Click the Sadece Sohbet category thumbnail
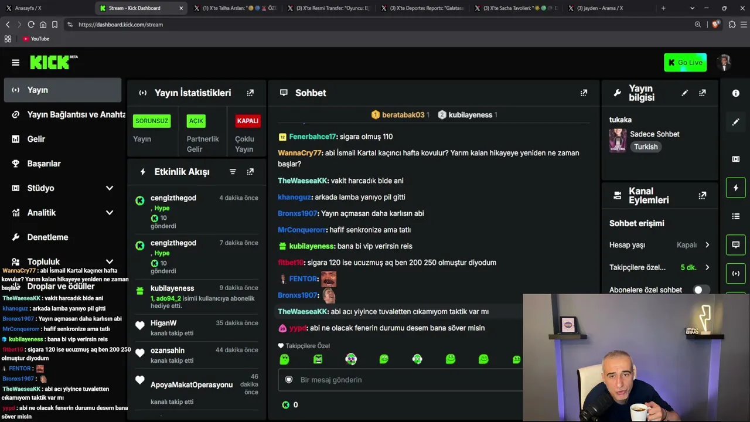The image size is (750, 422). pos(618,141)
